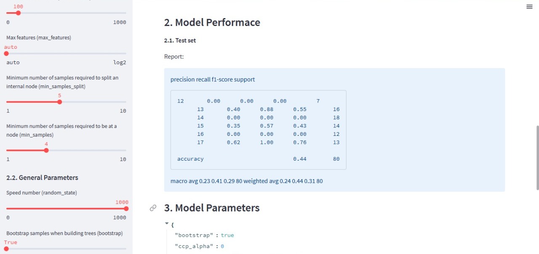Click the "macro avg" summary line
The height and width of the screenshot is (254, 539).
click(x=246, y=181)
